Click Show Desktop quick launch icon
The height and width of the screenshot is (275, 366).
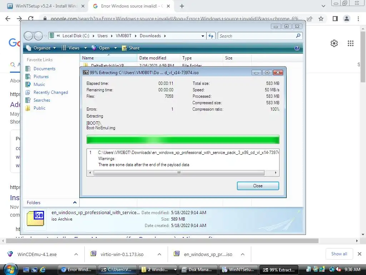click(26, 270)
